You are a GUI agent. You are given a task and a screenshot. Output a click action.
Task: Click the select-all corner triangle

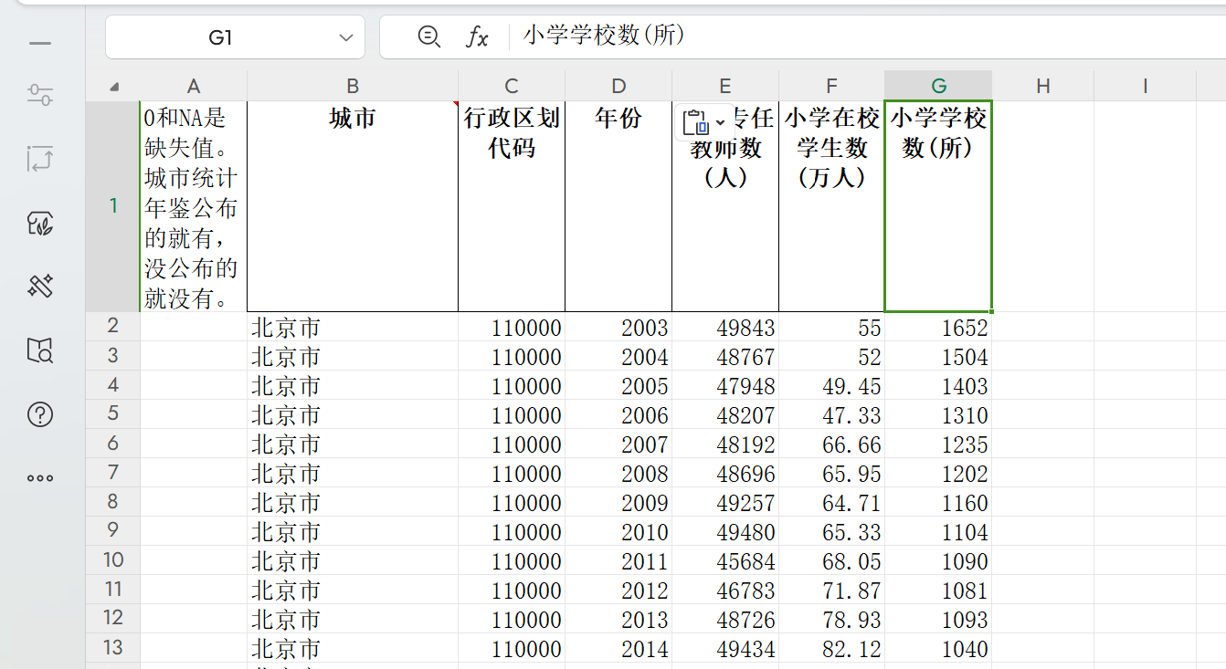(x=114, y=87)
